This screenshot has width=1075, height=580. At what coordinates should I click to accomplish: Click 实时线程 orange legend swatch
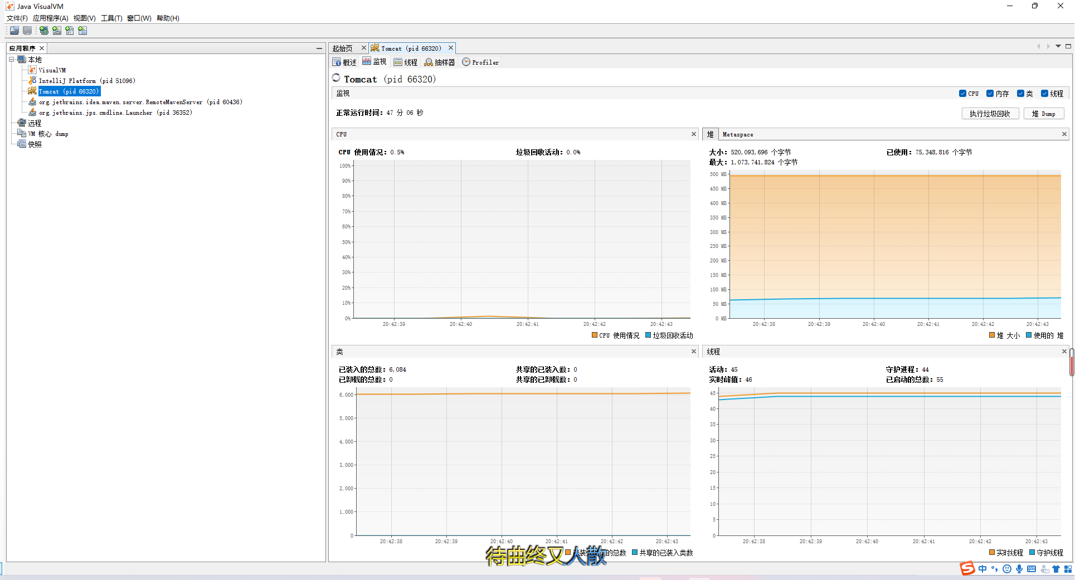(x=992, y=553)
